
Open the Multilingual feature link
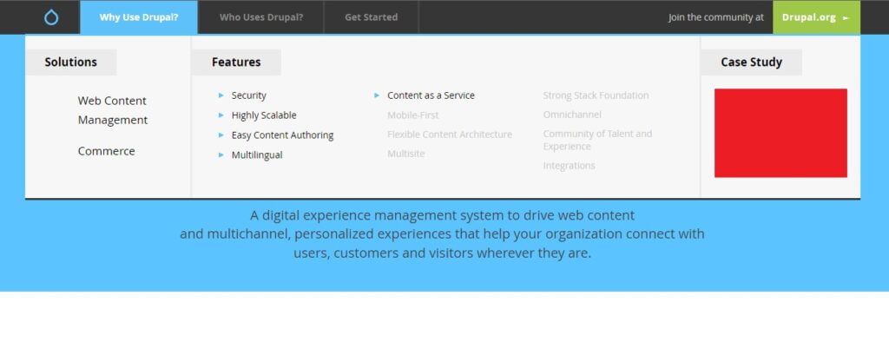click(x=257, y=154)
